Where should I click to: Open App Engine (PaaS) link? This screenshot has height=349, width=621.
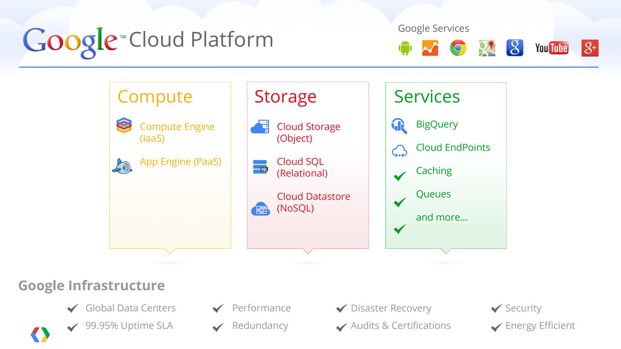point(180,162)
